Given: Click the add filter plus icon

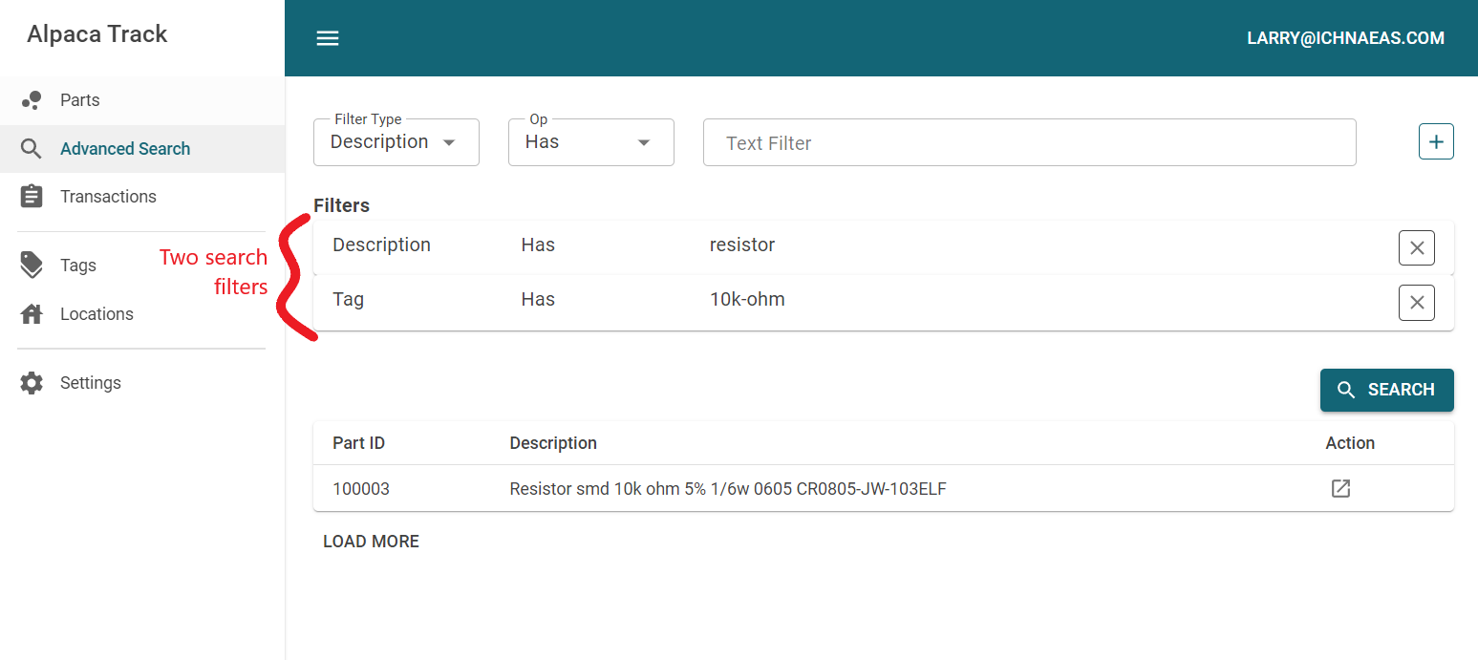Looking at the screenshot, I should click(x=1436, y=142).
